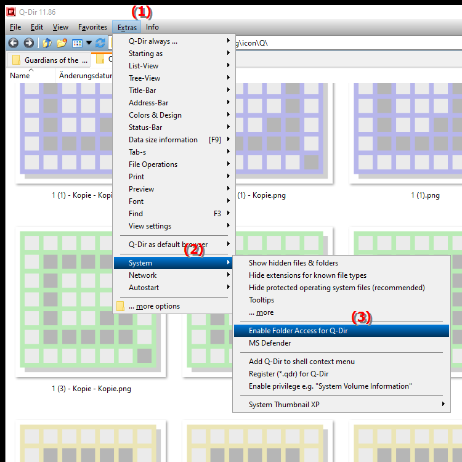Toggle 'Hide protected operating system files'
Image resolution: width=462 pixels, height=462 pixels.
341,288
